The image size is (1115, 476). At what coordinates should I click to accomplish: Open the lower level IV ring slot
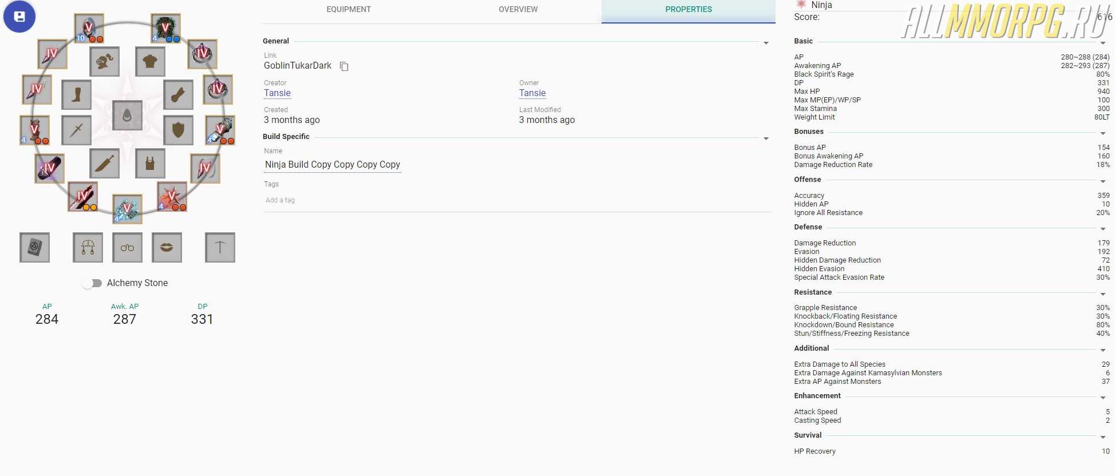coord(218,89)
